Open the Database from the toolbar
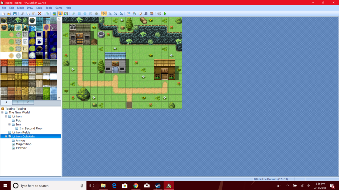This screenshot has height=190, width=339. pos(129,14)
